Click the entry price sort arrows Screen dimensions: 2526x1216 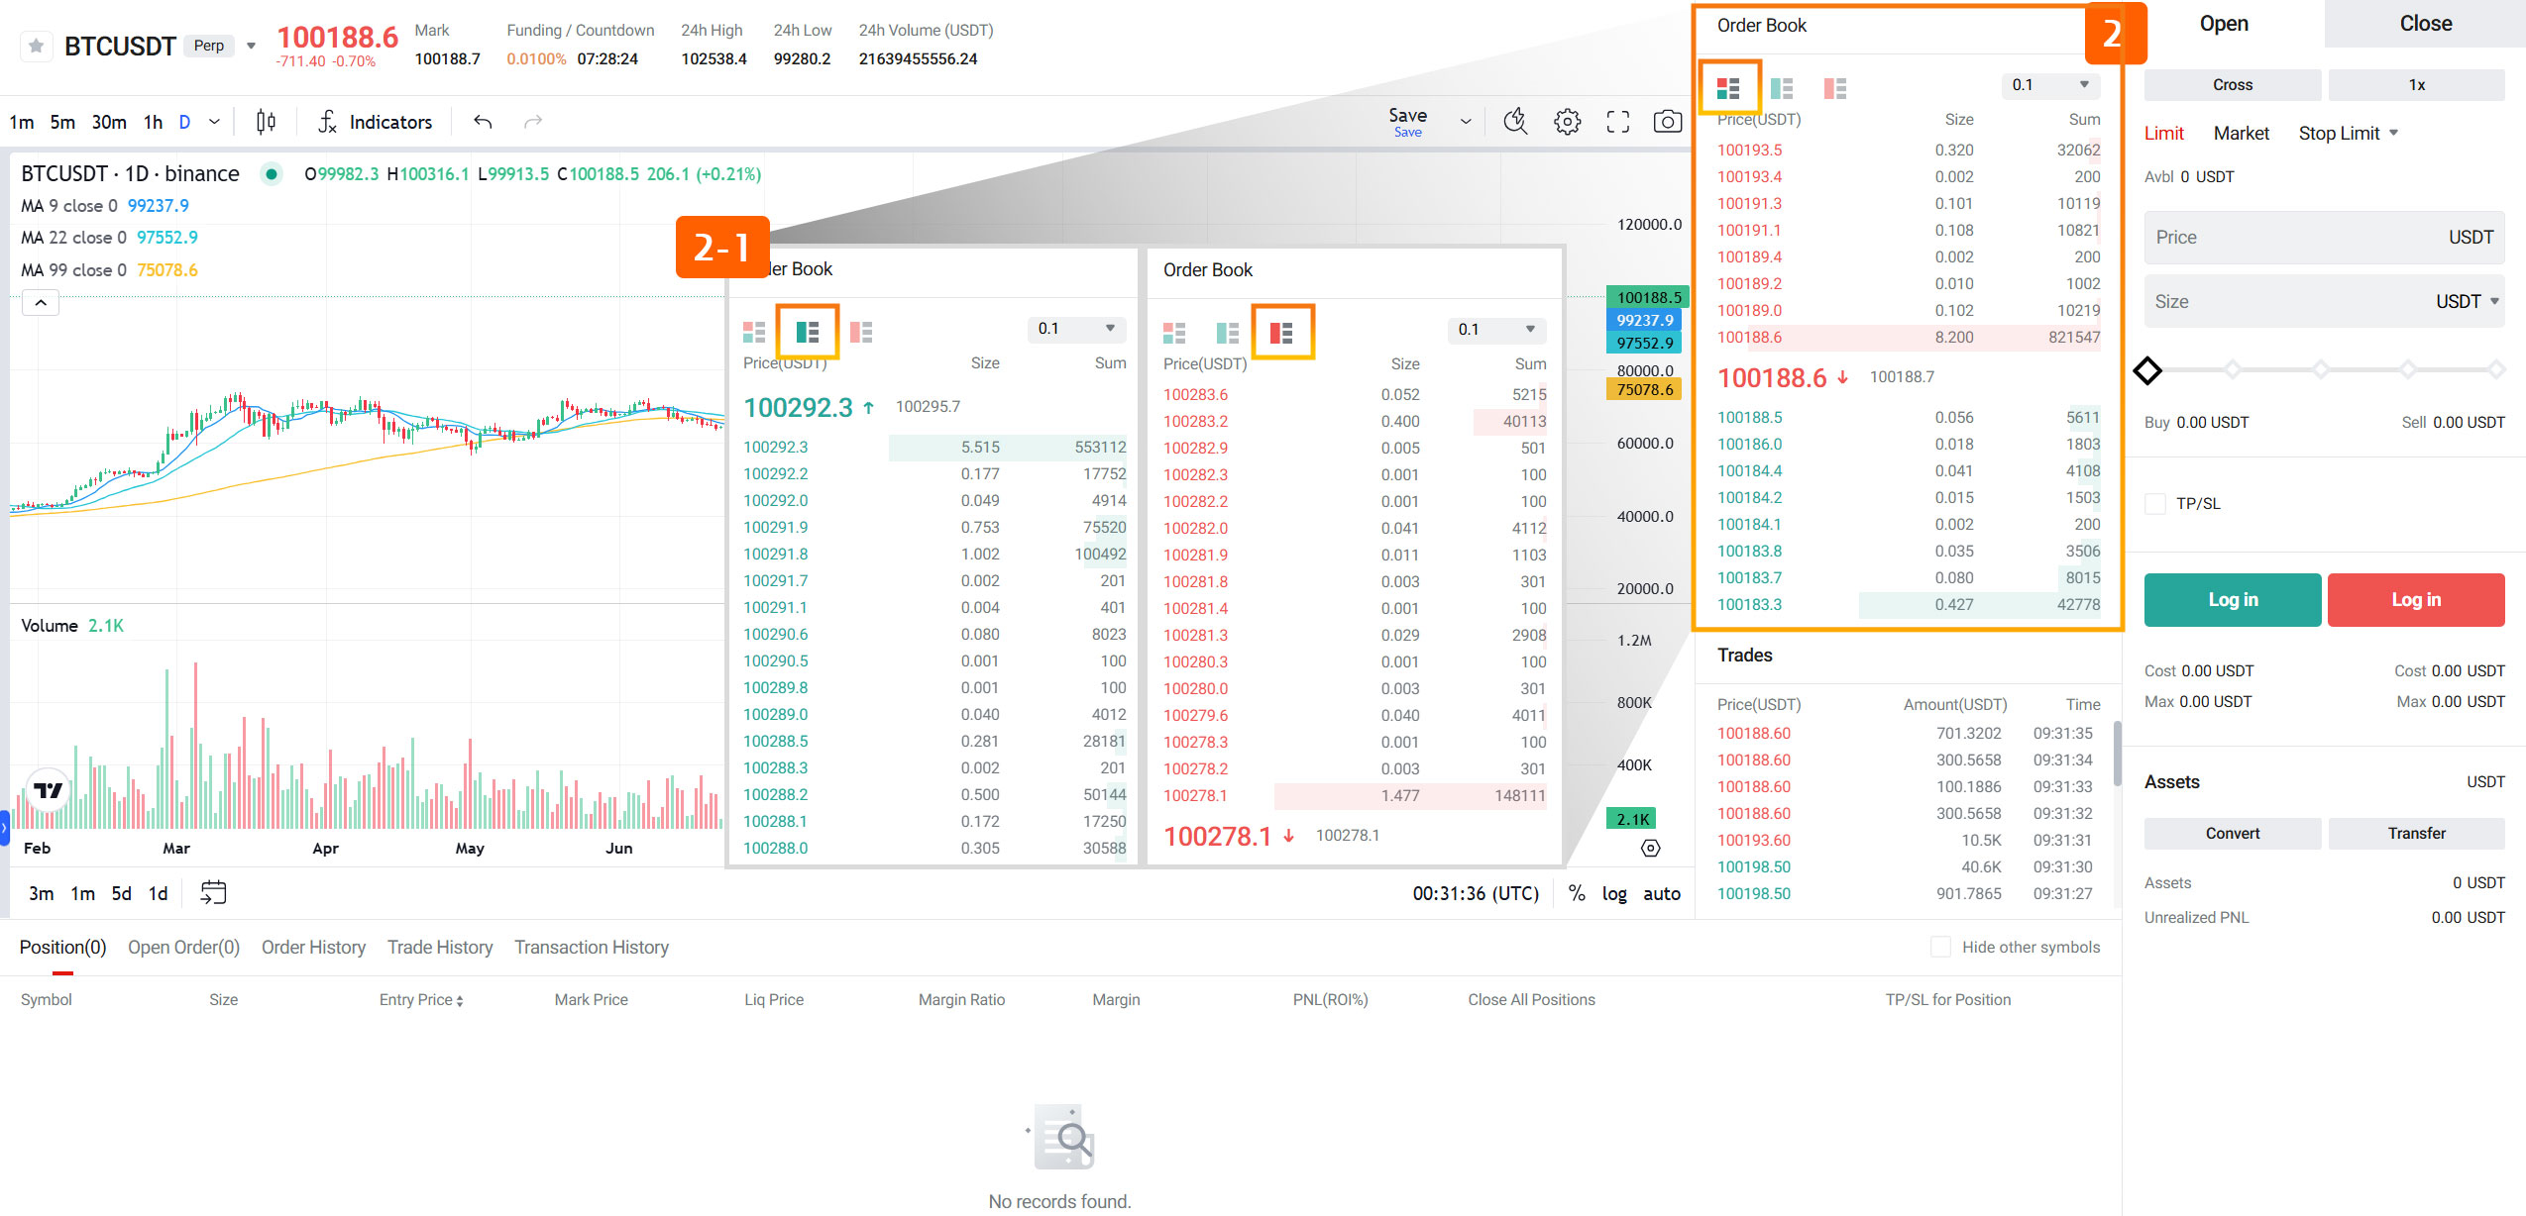[460, 1001]
